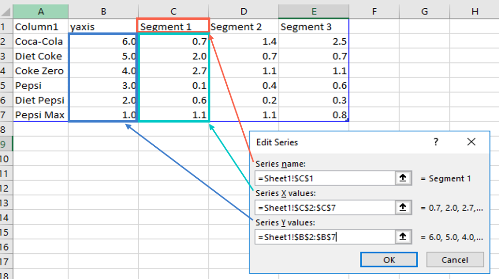The height and width of the screenshot is (279, 499).
Task: Click Segment 3 value 0.6
Action: (x=314, y=85)
